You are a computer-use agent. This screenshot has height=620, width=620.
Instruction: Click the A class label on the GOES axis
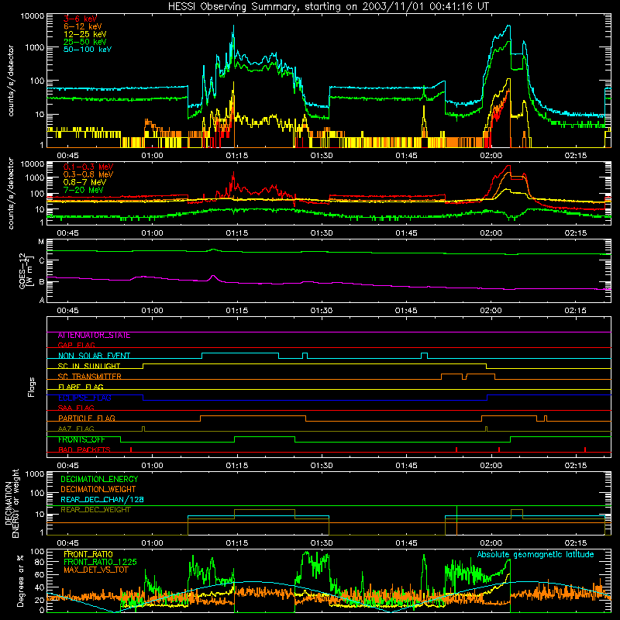pyautogui.click(x=42, y=300)
